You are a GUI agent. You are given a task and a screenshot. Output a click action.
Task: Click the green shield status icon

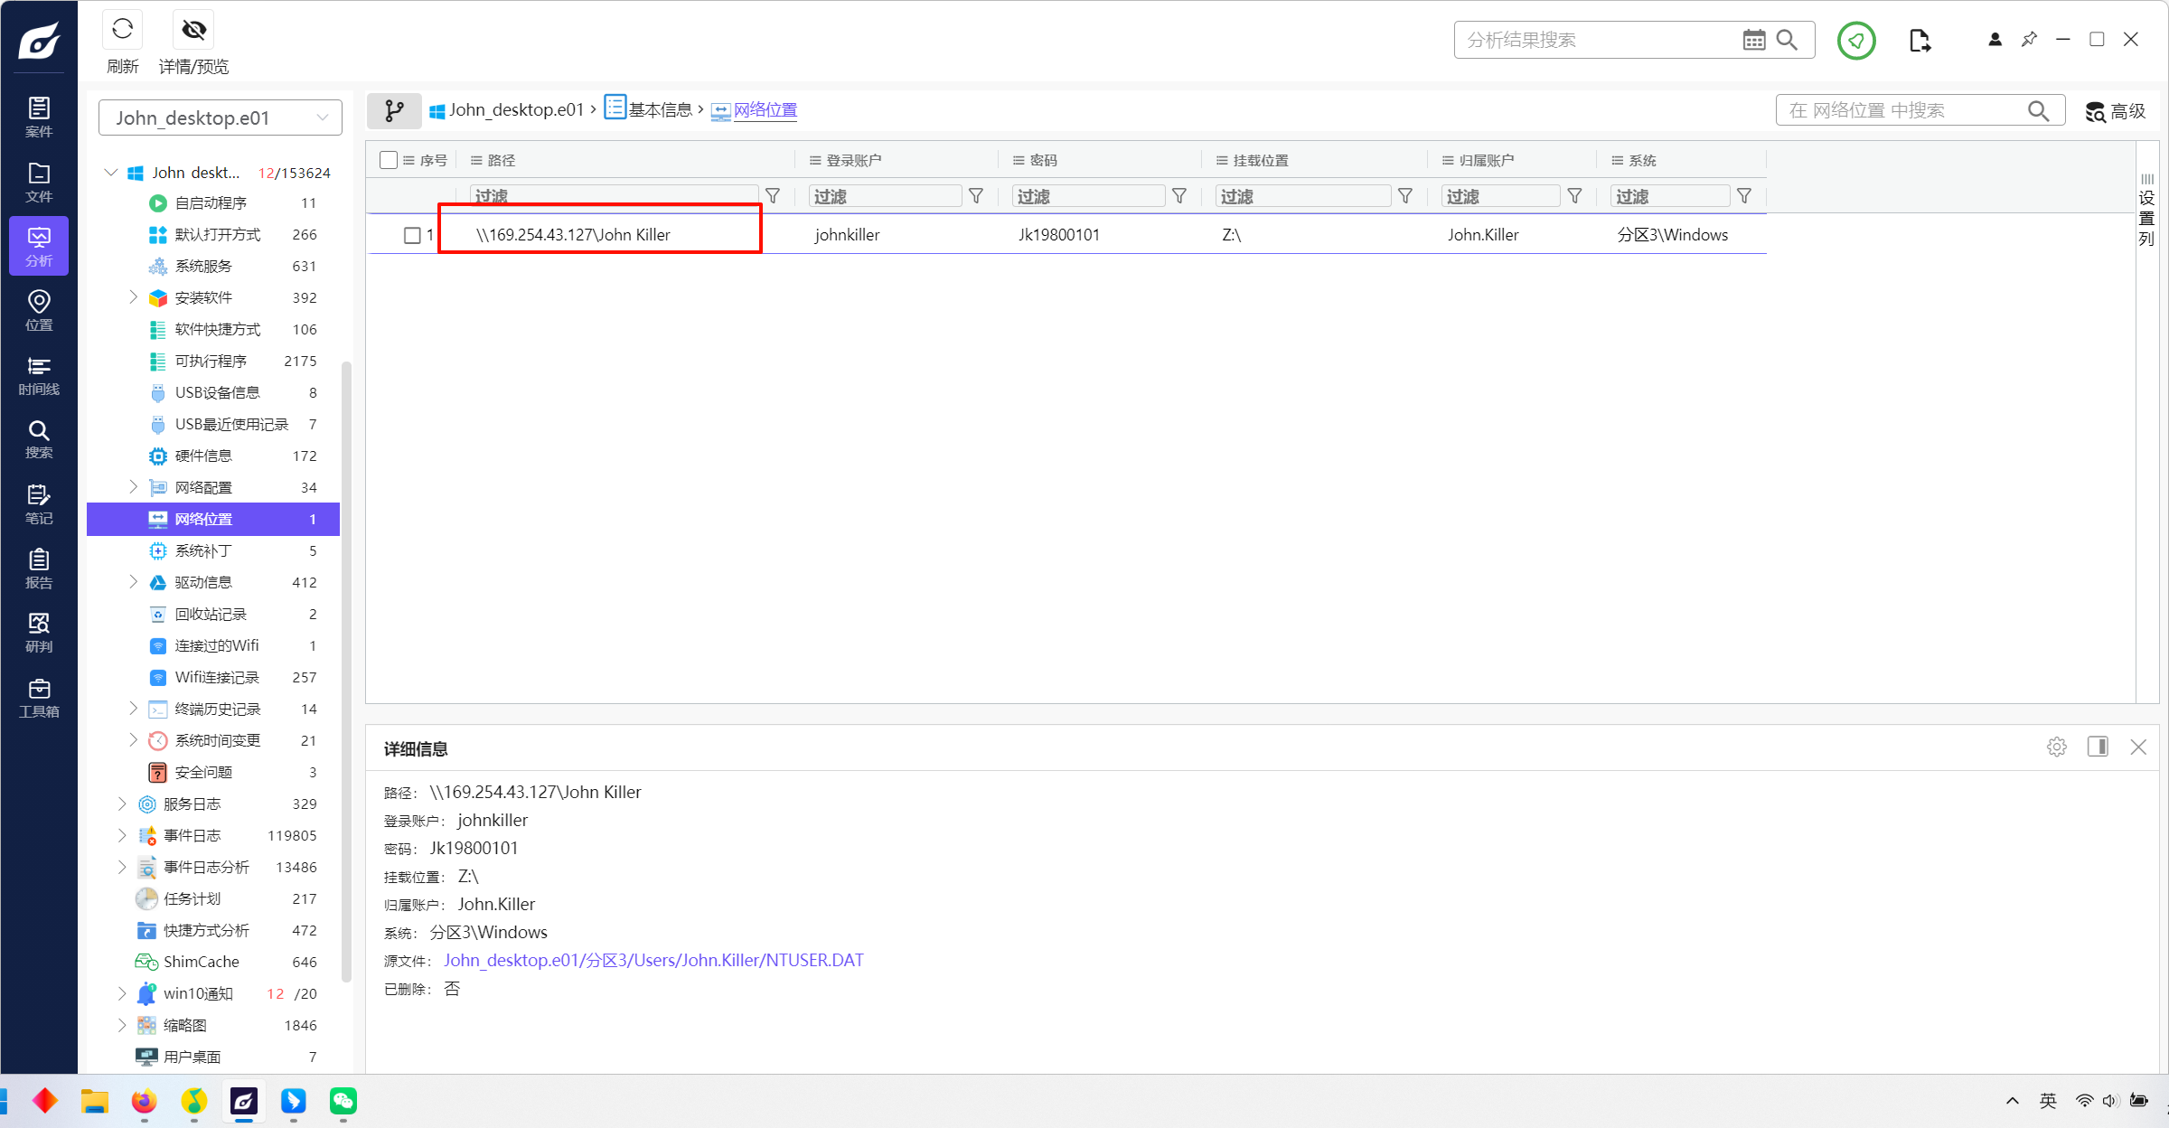1855,41
